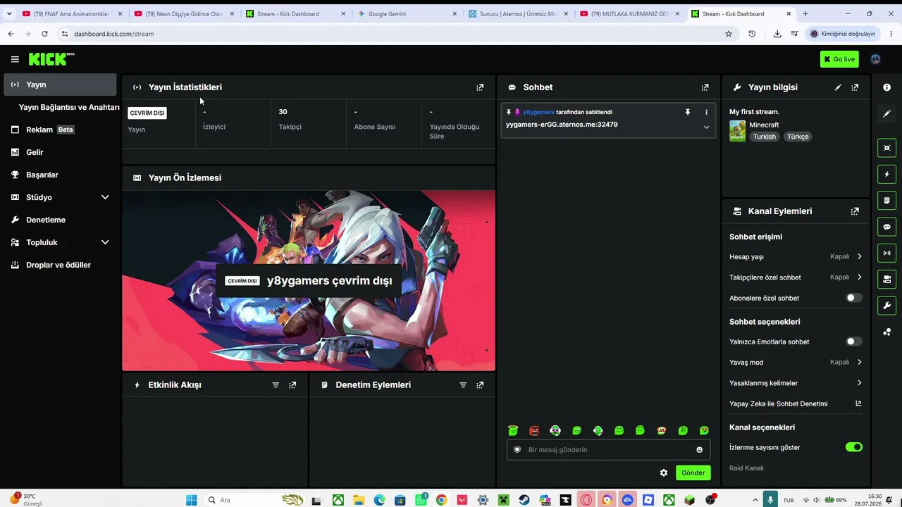This screenshot has width=902, height=507.
Task: Open chat settings gear icon
Action: (663, 473)
